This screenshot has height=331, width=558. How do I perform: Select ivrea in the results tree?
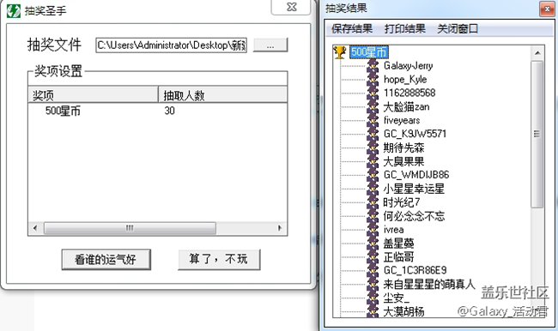click(x=393, y=229)
